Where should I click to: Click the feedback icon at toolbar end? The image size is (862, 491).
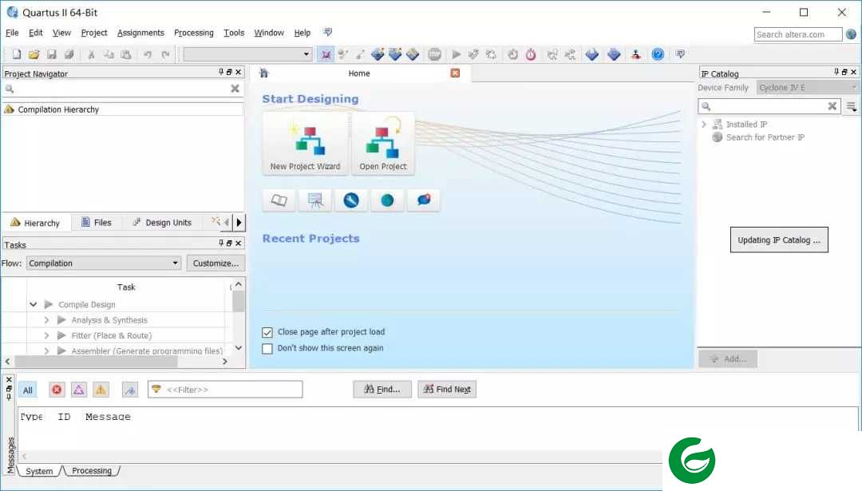coord(680,53)
